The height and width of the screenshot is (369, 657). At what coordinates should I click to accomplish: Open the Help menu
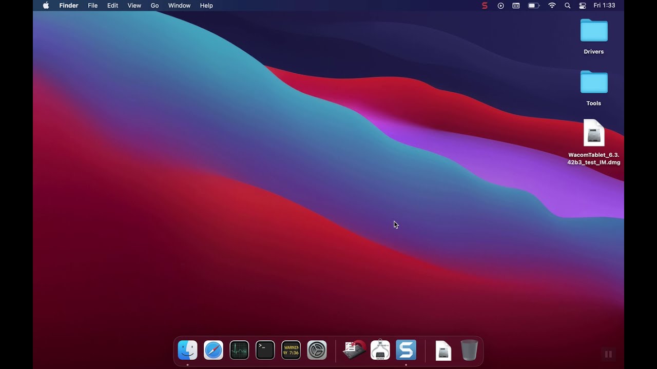tap(206, 6)
